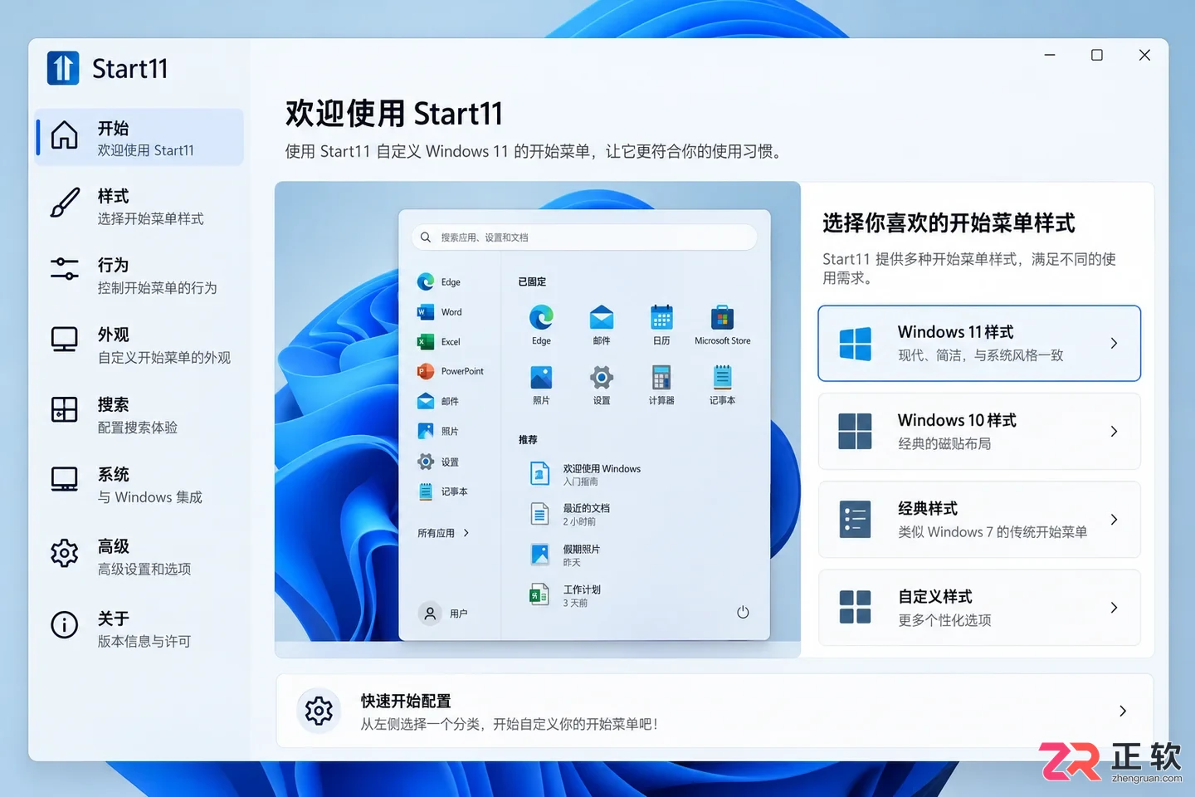Pick the 自定义样式 option card
1195x797 pixels.
point(979,608)
